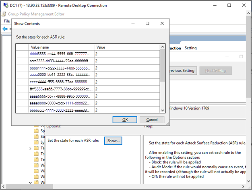Select the folder icon beside Te
This screenshot has width=252, height=190.
36,159
